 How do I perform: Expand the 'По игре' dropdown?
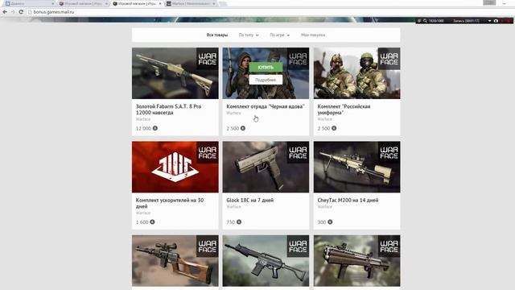[280, 35]
